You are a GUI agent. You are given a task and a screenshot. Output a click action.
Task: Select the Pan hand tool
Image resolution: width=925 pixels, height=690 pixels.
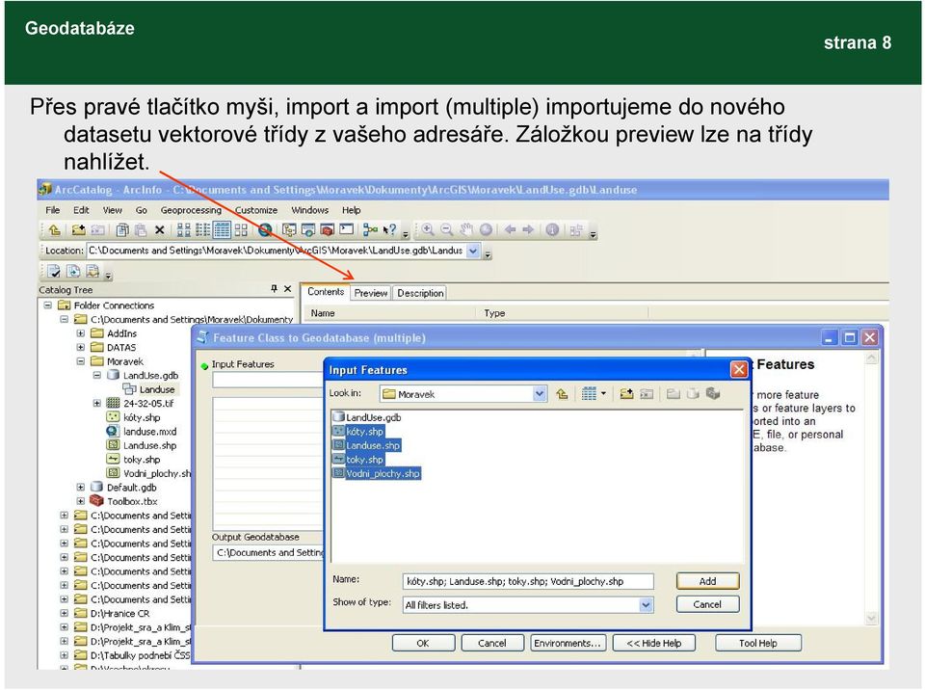[466, 230]
